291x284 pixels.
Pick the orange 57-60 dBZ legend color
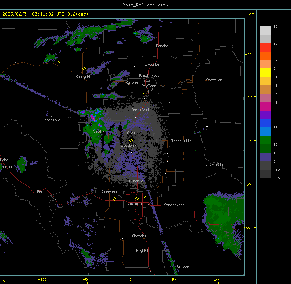pos(265,56)
